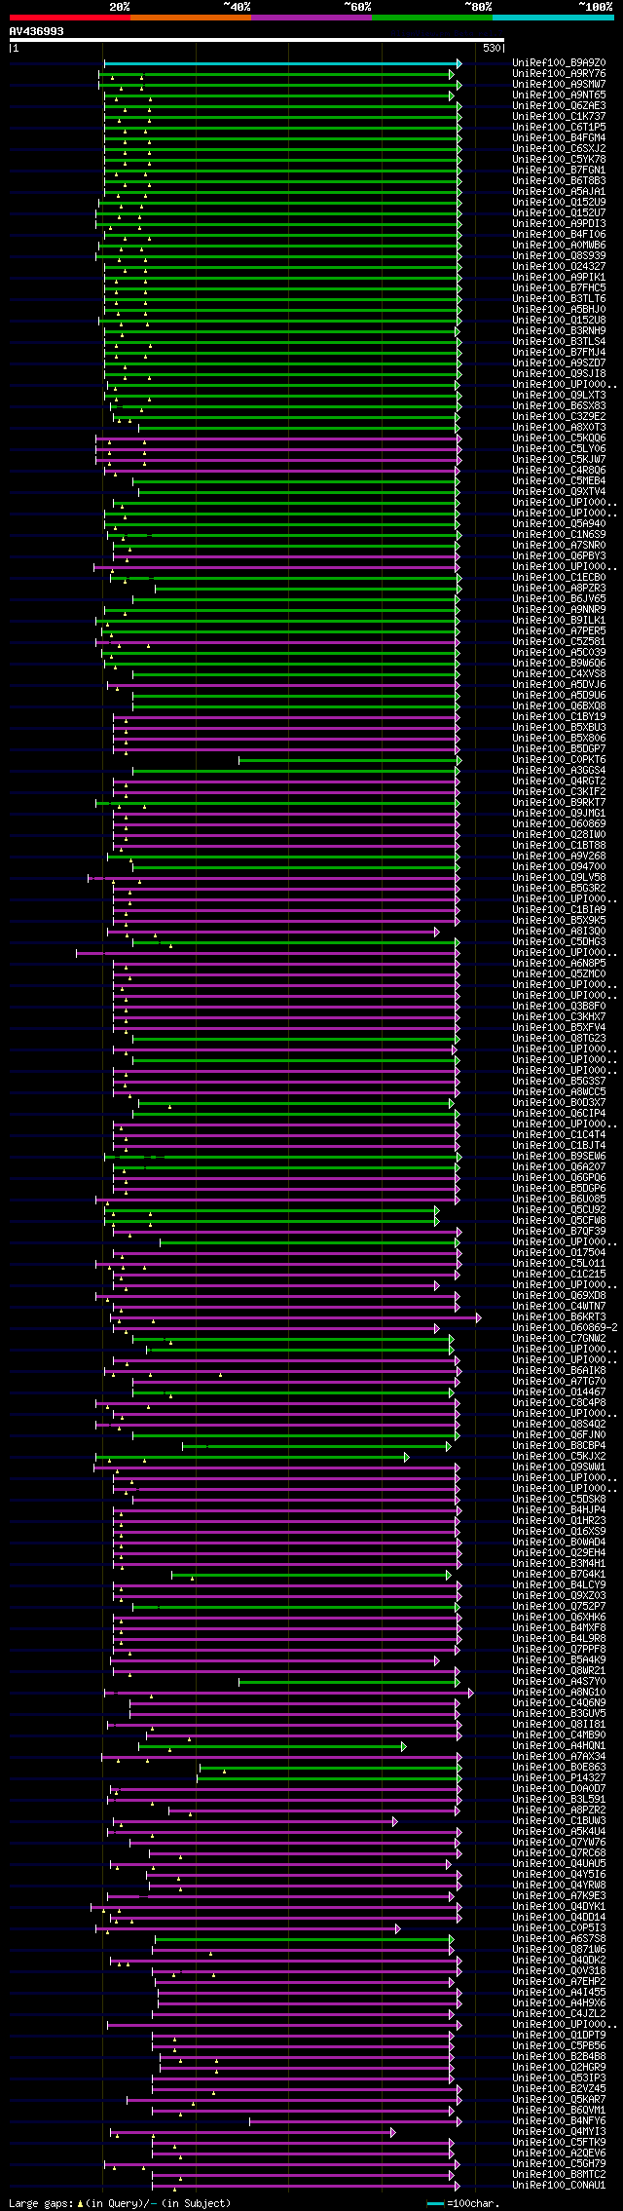This screenshot has width=623, height=2211.
Task: Click the query name AV436993
Action: (x=37, y=31)
